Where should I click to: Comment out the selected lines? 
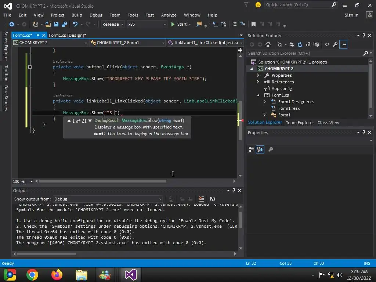[x=235, y=24]
